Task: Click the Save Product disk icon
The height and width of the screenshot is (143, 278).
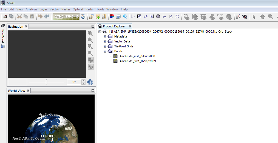Action: point(11,16)
